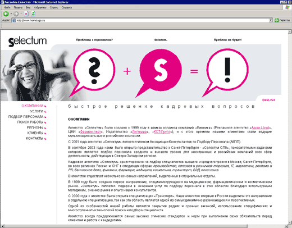Open the Forward button history dropdown arrow
The image size is (292, 228).
click(x=21, y=14)
